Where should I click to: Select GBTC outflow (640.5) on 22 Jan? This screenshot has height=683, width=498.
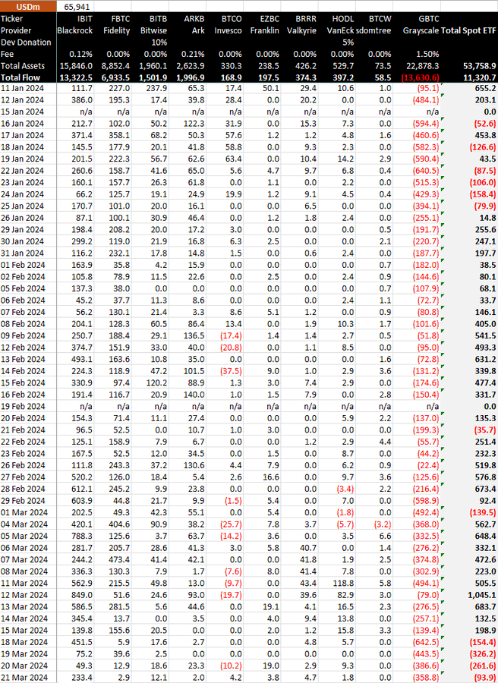click(426, 171)
